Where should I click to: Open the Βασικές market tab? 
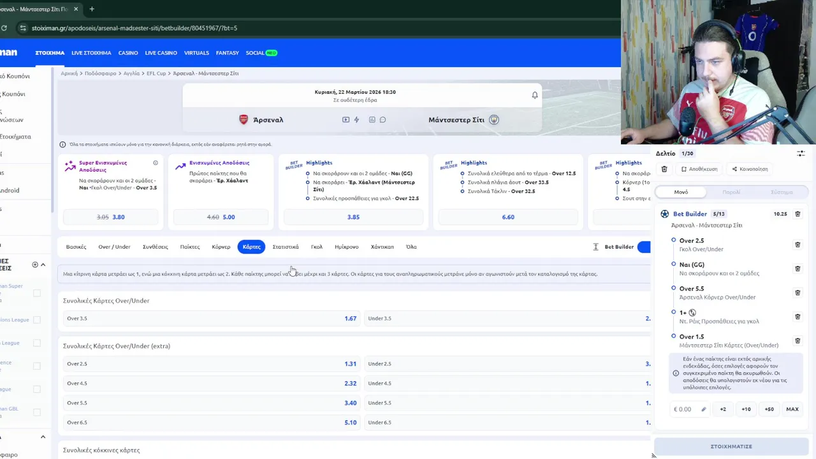pos(76,247)
